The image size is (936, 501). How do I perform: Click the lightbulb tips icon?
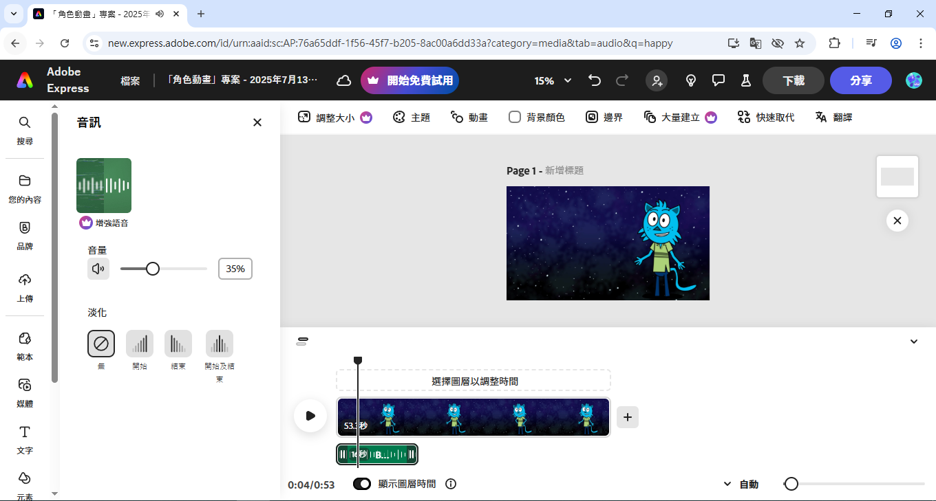click(691, 81)
